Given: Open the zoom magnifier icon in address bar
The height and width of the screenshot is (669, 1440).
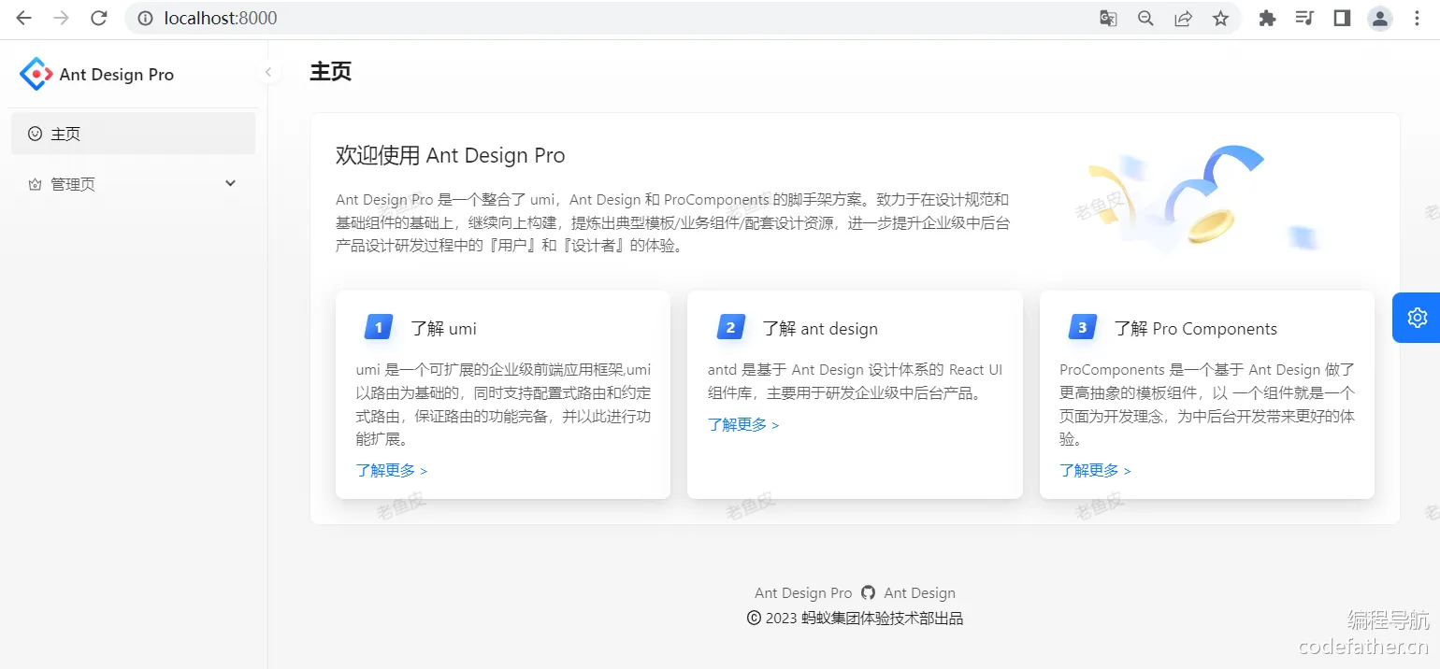Looking at the screenshot, I should (x=1145, y=18).
